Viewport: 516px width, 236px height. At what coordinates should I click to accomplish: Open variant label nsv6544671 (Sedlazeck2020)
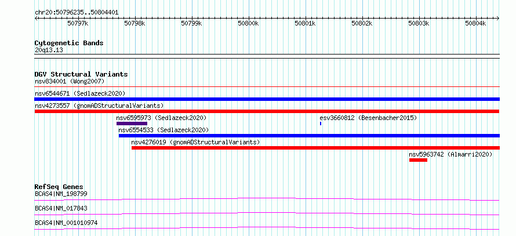click(80, 93)
